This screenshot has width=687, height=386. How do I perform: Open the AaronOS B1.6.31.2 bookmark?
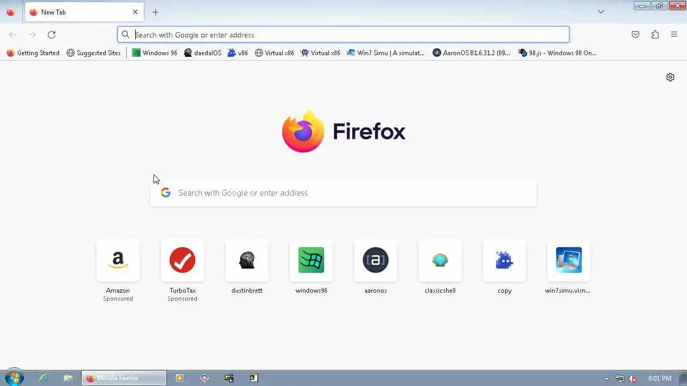tap(471, 53)
